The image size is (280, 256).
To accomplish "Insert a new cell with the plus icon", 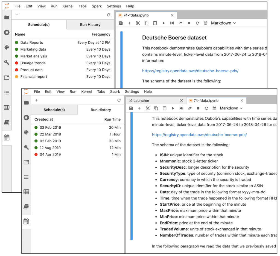I will [x=139, y=108].
